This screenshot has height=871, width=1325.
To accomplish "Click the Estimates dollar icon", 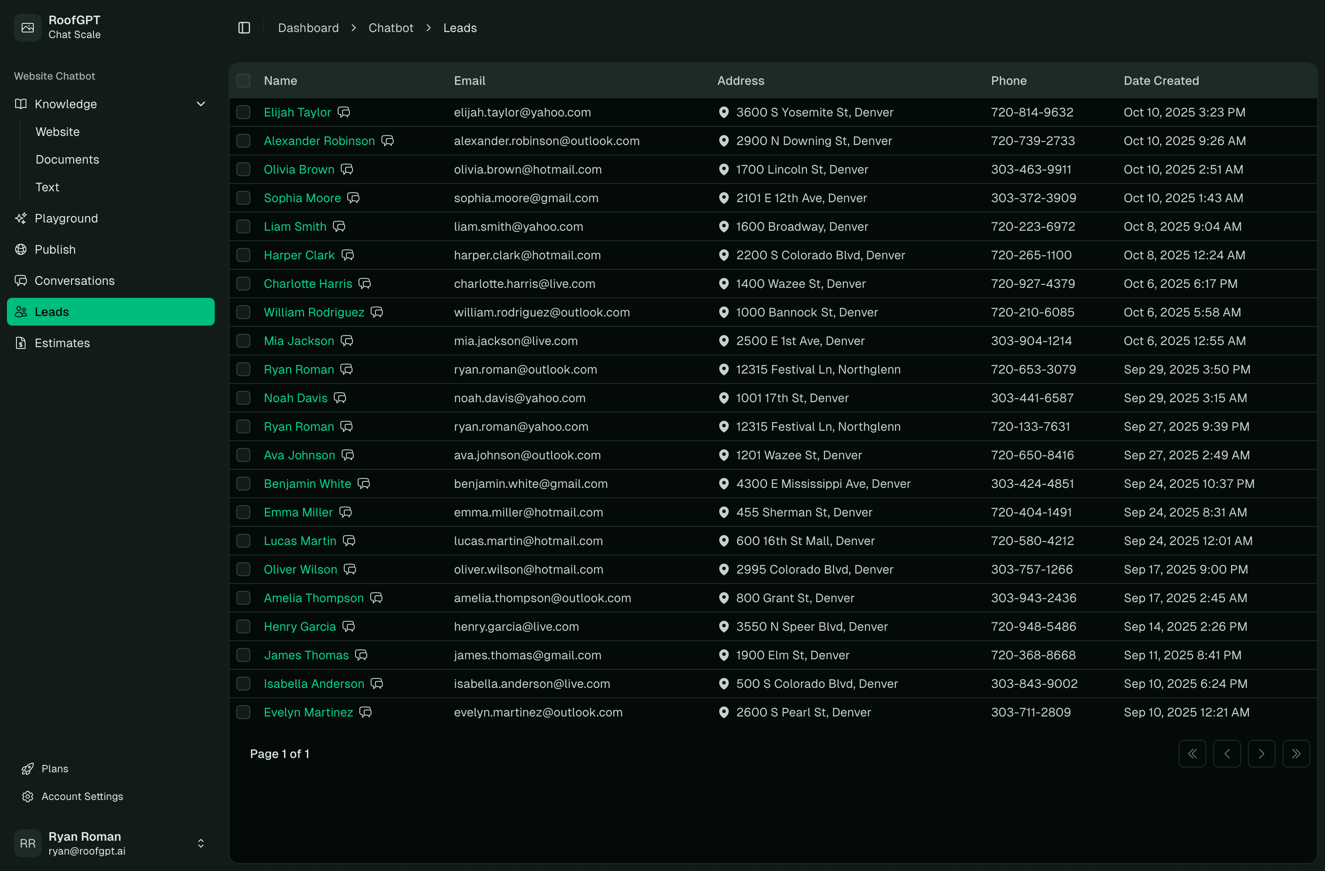I will click(21, 343).
